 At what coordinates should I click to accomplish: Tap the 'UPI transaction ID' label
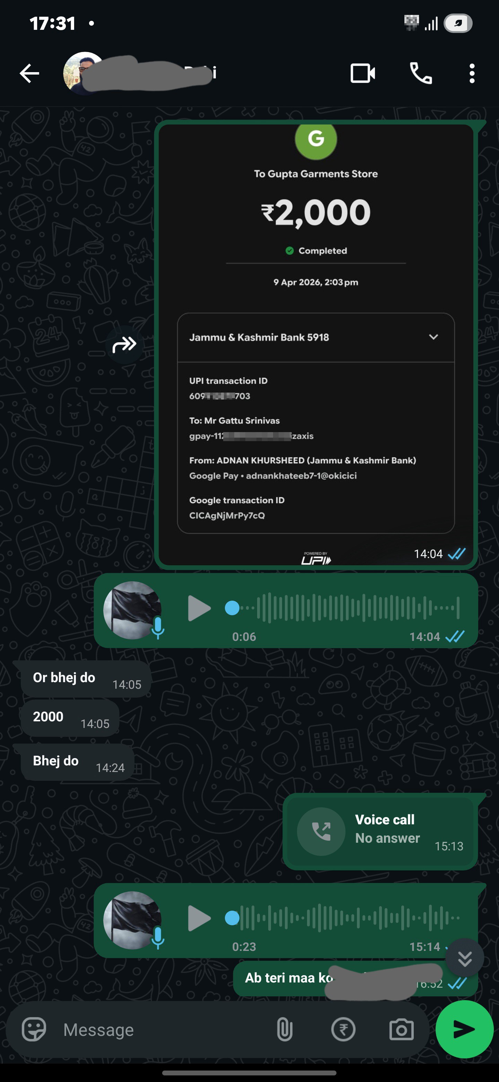tap(228, 380)
